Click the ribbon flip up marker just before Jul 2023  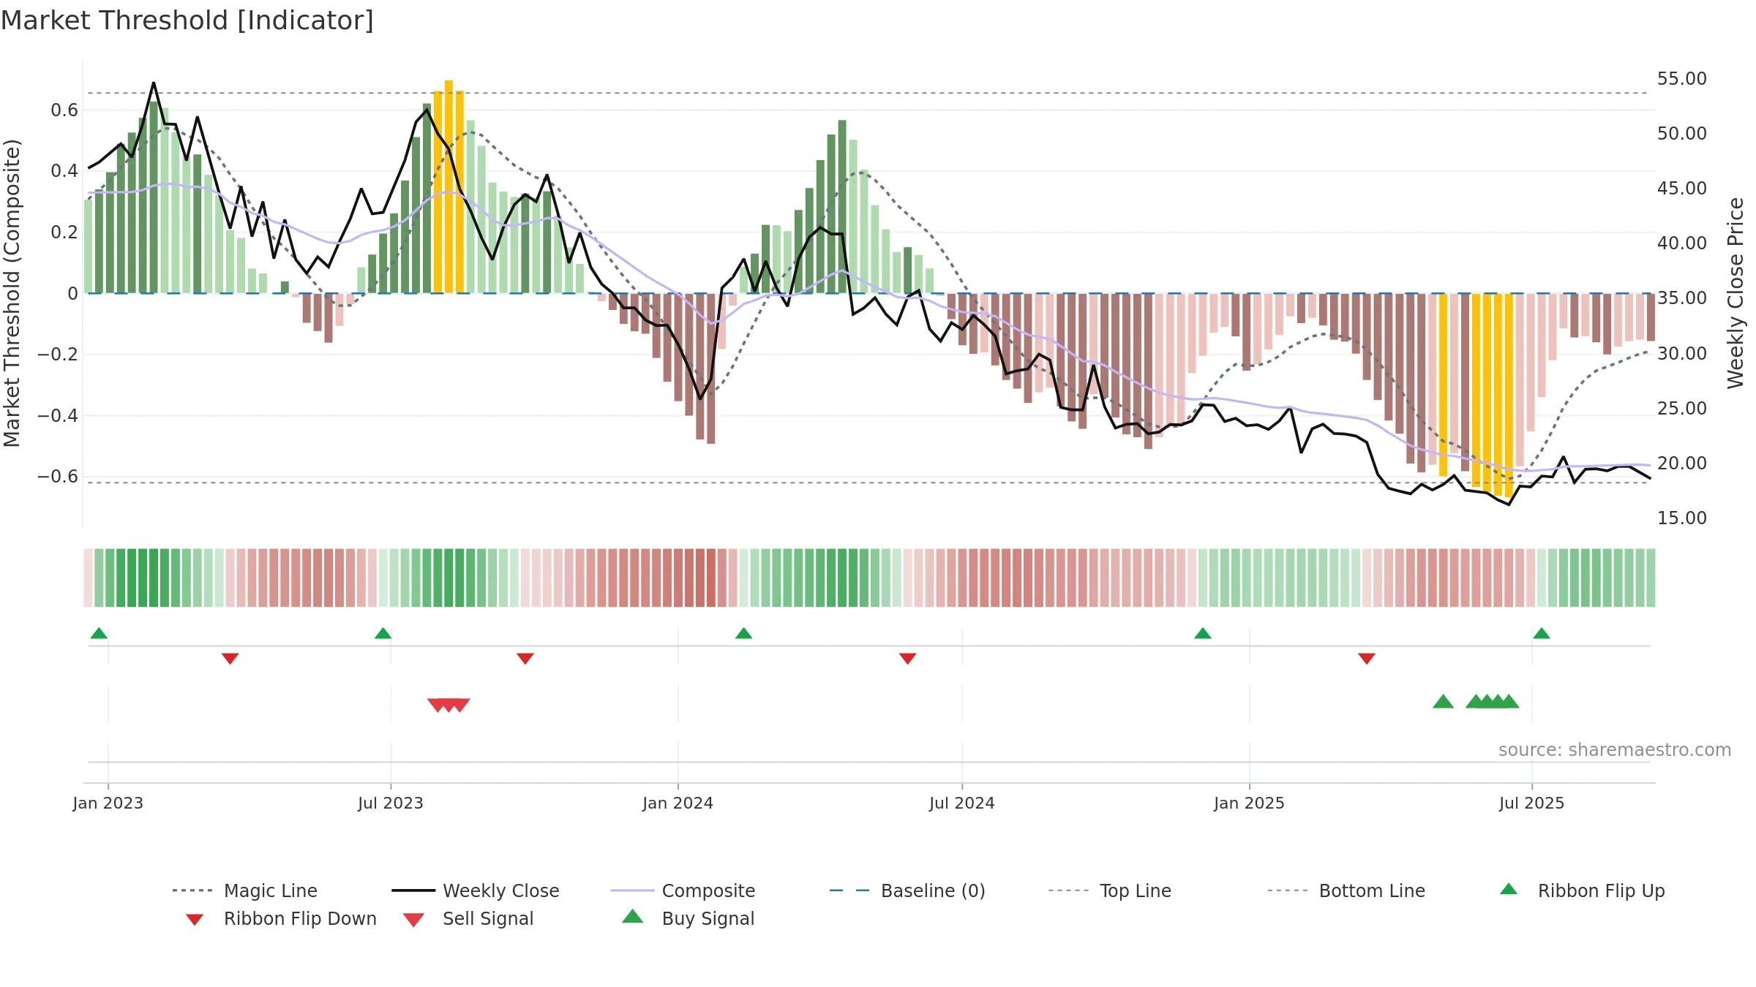coord(383,633)
